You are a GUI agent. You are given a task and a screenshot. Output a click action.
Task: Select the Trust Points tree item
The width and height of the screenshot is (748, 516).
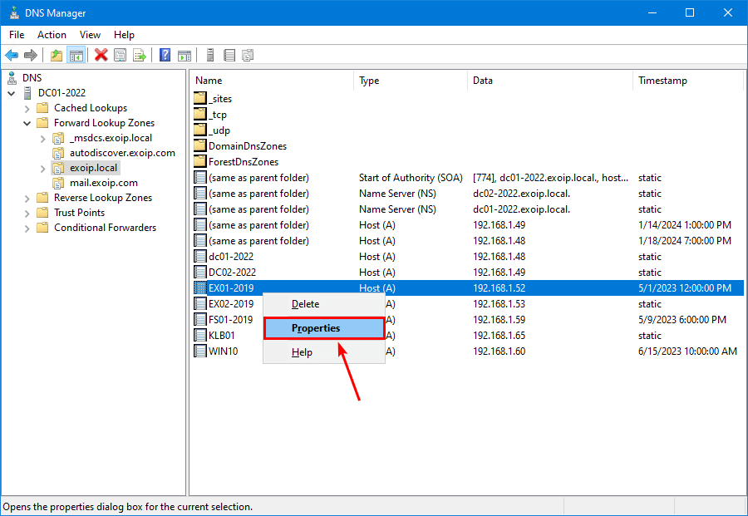[79, 213]
